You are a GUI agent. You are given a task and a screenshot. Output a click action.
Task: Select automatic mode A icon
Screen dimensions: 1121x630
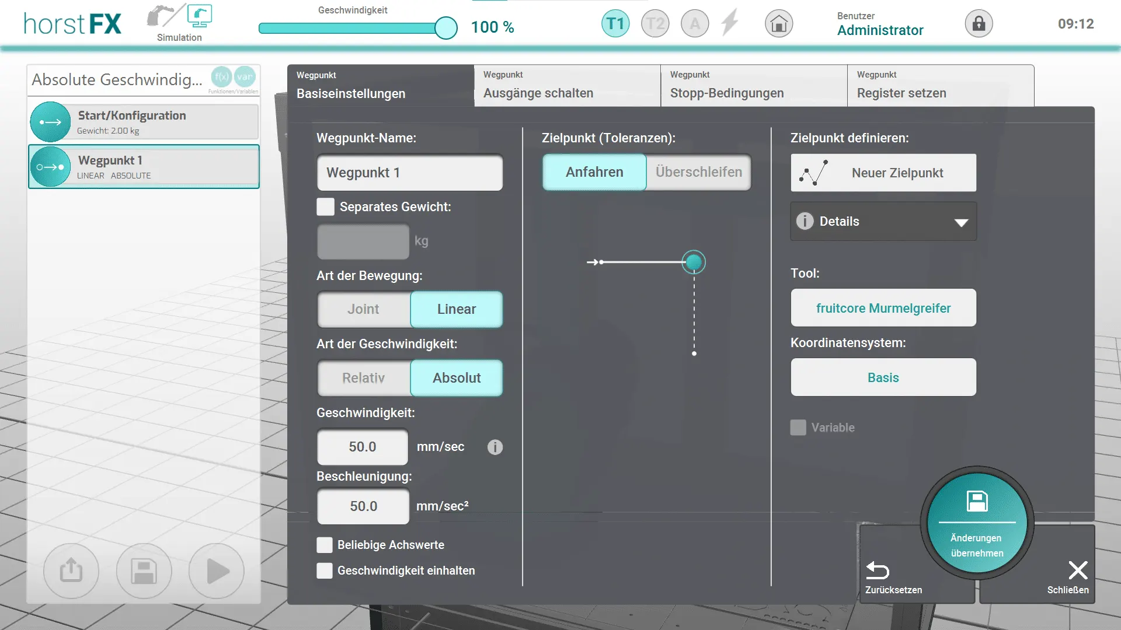pyautogui.click(x=695, y=24)
